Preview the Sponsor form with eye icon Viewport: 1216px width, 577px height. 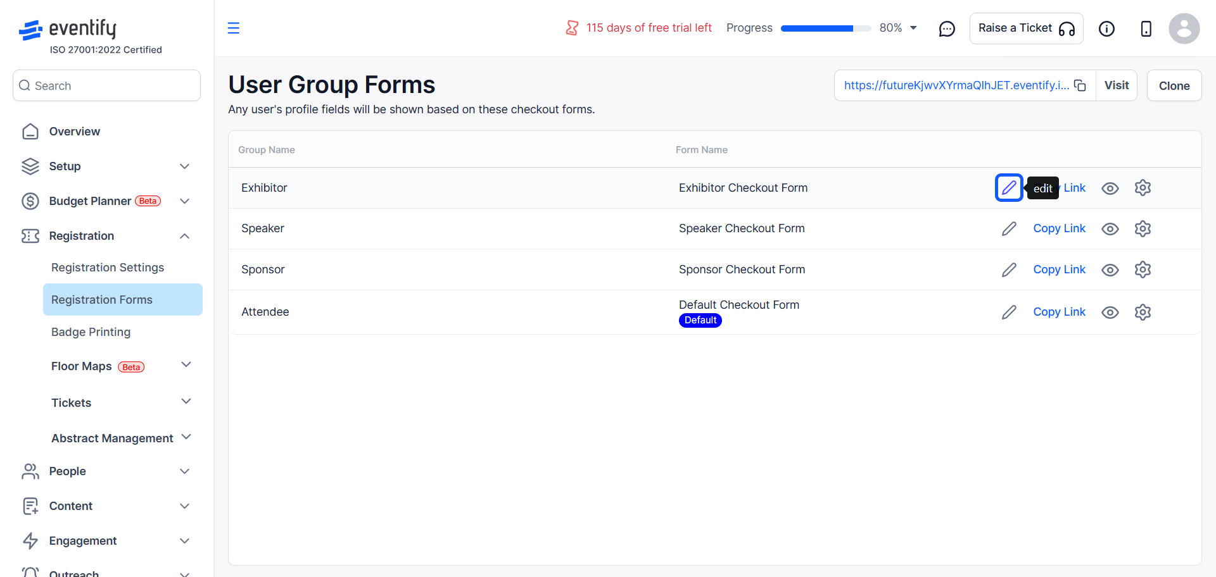click(x=1110, y=270)
